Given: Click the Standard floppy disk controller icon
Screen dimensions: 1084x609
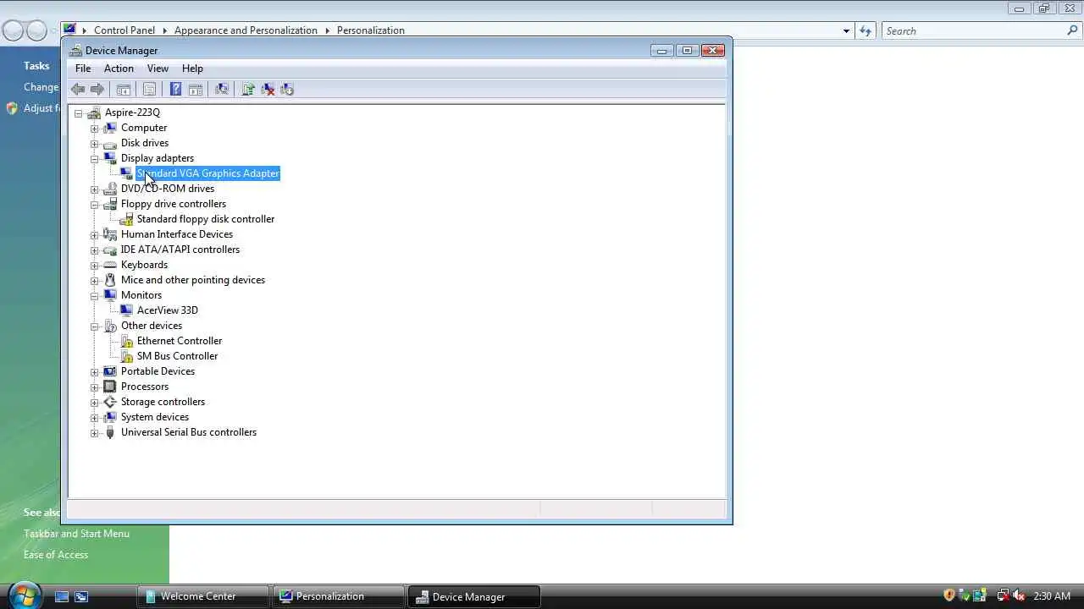Looking at the screenshot, I should coord(126,219).
